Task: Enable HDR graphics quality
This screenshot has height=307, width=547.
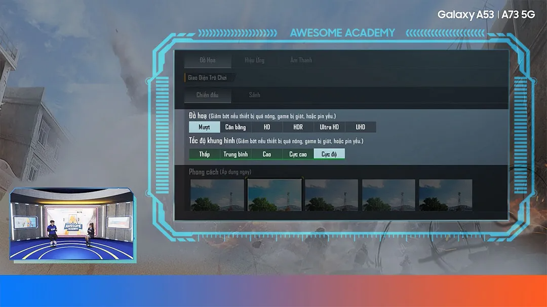Action: click(x=298, y=127)
